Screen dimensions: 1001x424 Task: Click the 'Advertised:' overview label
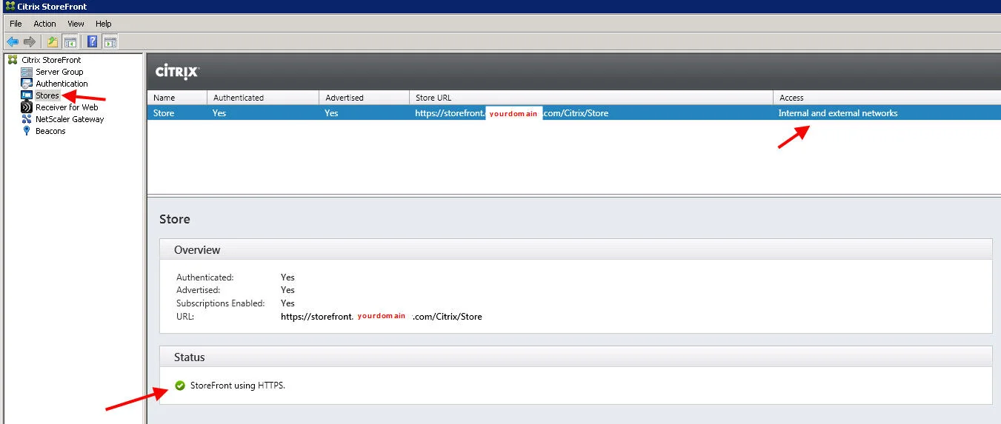(x=199, y=290)
